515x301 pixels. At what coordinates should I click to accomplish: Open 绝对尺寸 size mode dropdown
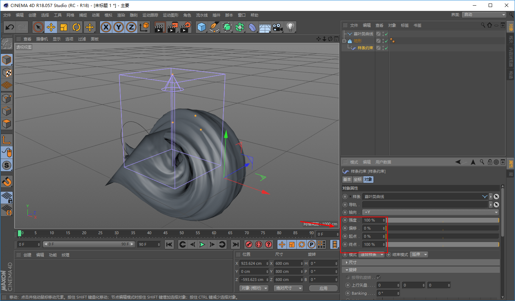click(x=289, y=288)
